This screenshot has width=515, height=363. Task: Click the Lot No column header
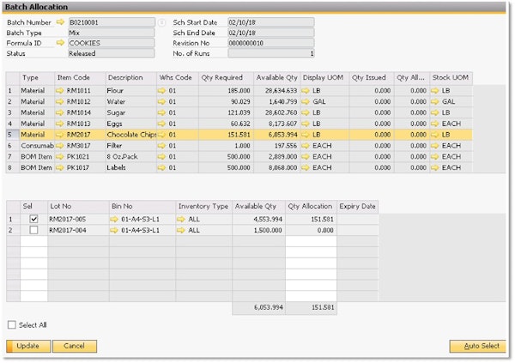(78, 206)
